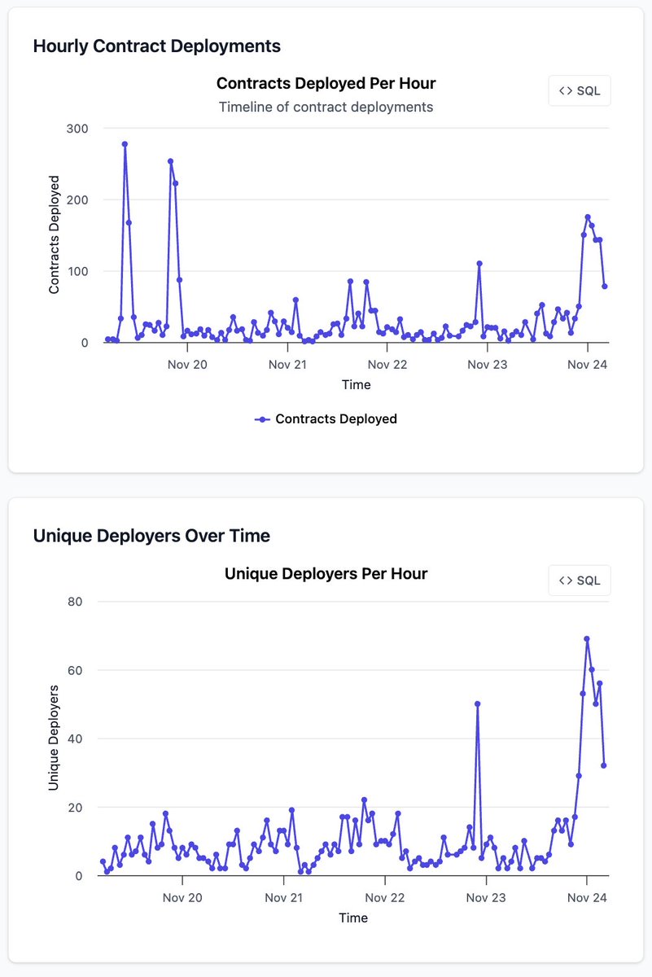652x977 pixels.
Task: Click 'Nov 22' on Unique Deployers chart axis
Action: tap(385, 897)
